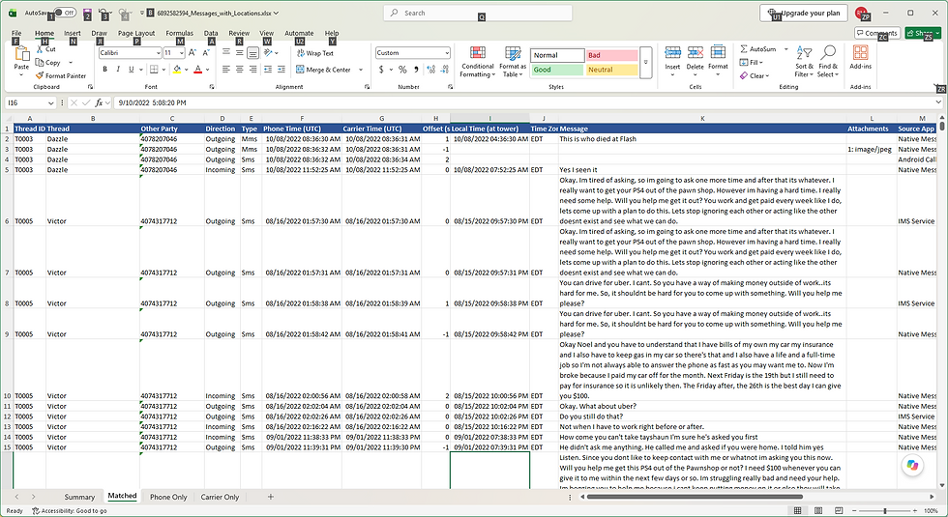948x517 pixels.
Task: Apply comma style icon
Action: tap(416, 70)
